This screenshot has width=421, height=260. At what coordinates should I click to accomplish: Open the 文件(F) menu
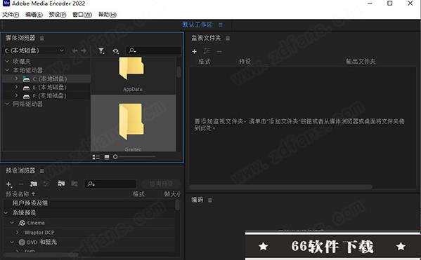(x=11, y=15)
